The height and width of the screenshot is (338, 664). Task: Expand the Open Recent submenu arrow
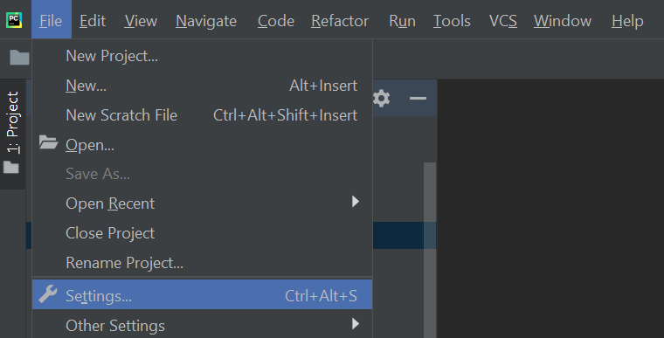coord(356,202)
